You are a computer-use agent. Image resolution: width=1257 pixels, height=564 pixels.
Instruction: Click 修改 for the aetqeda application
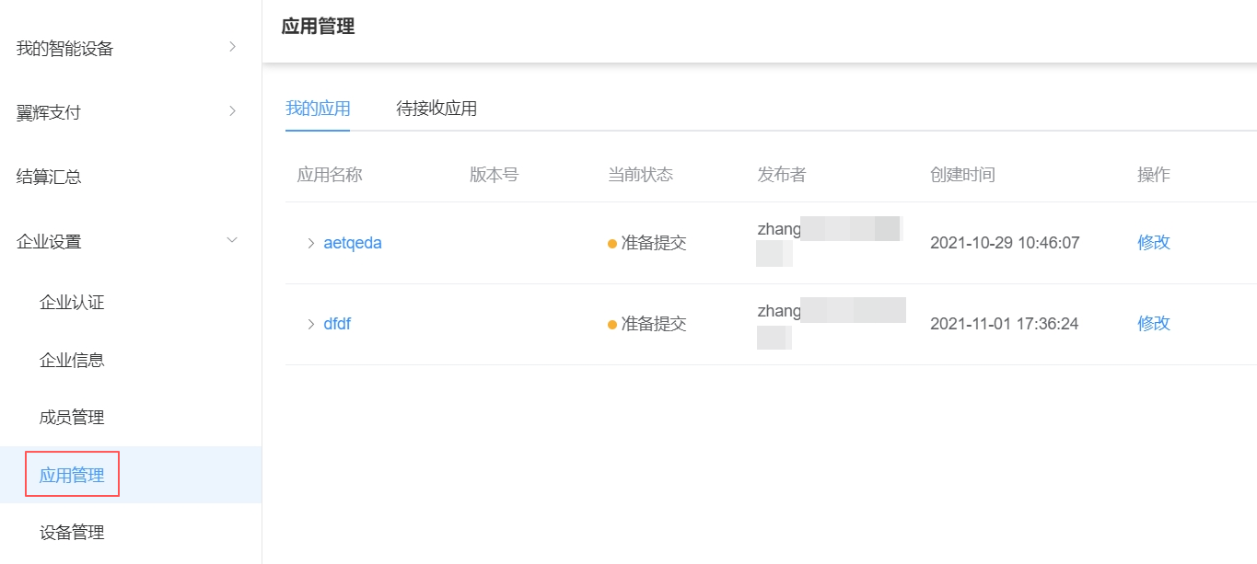pyautogui.click(x=1153, y=242)
